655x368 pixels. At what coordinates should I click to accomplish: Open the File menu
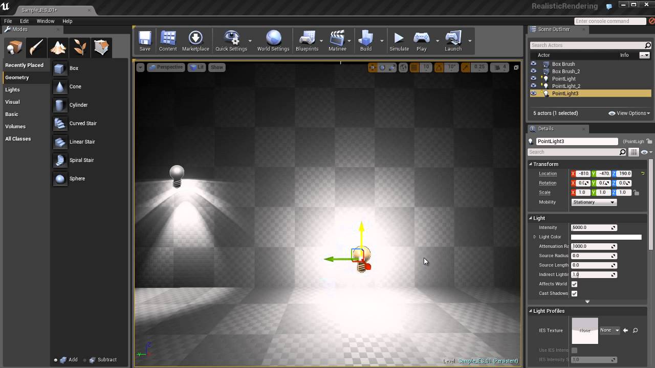[x=8, y=21]
